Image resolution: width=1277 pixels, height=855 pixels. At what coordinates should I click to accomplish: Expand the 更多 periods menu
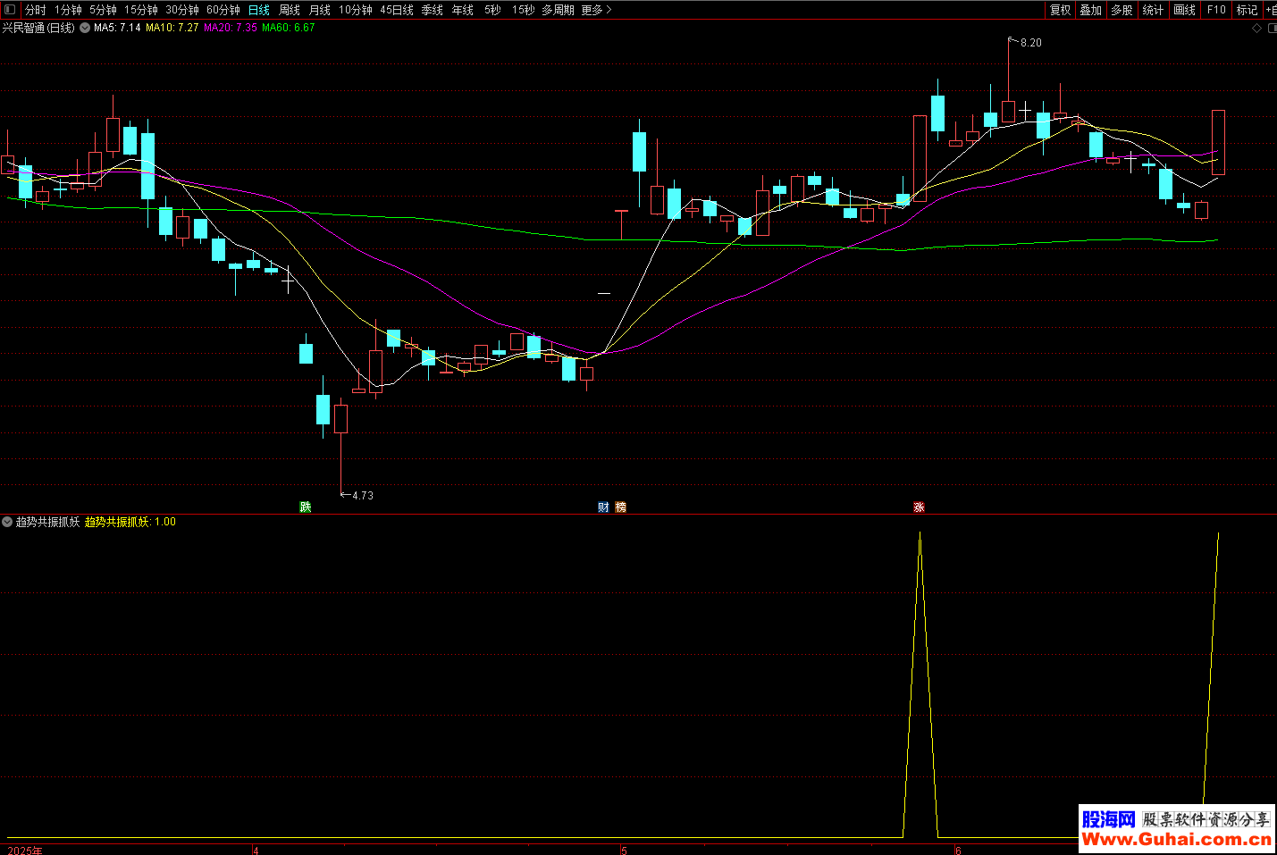596,10
